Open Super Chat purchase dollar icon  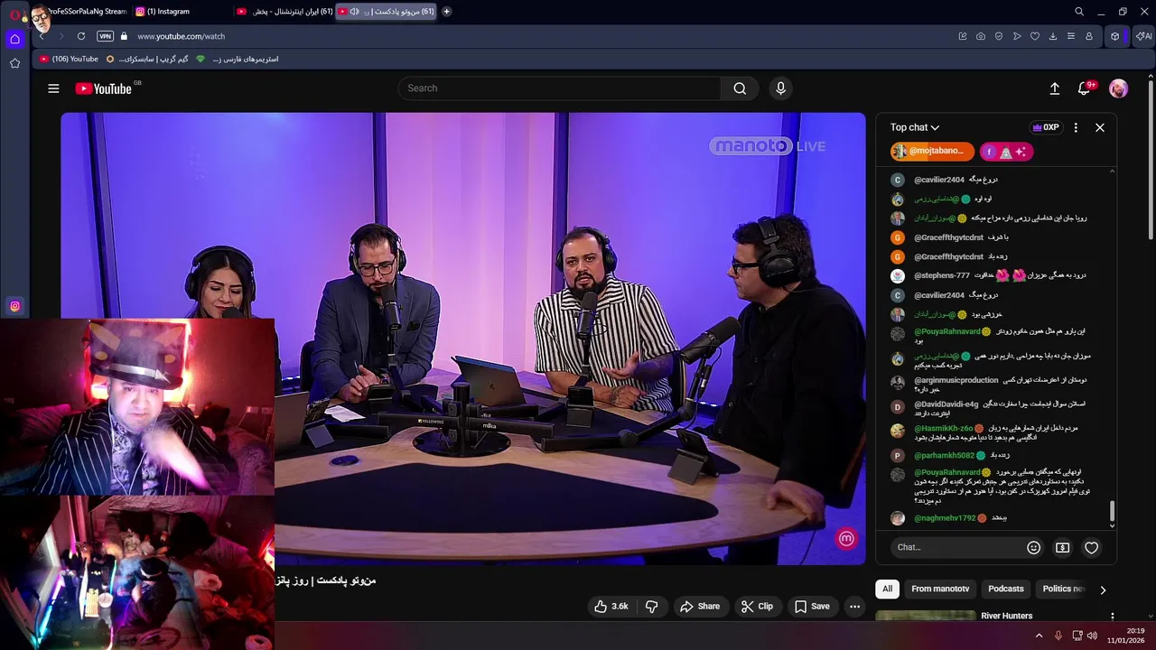1063,547
